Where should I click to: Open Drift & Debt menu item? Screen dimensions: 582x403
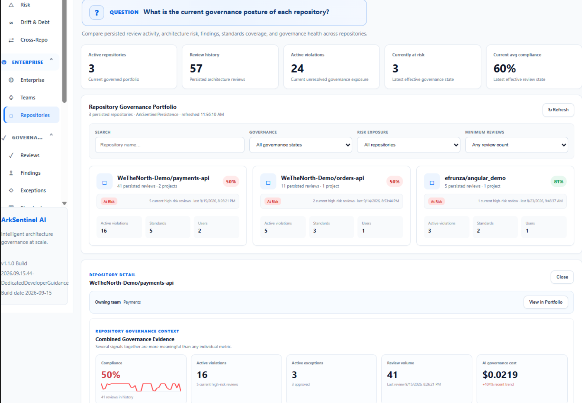[35, 22]
